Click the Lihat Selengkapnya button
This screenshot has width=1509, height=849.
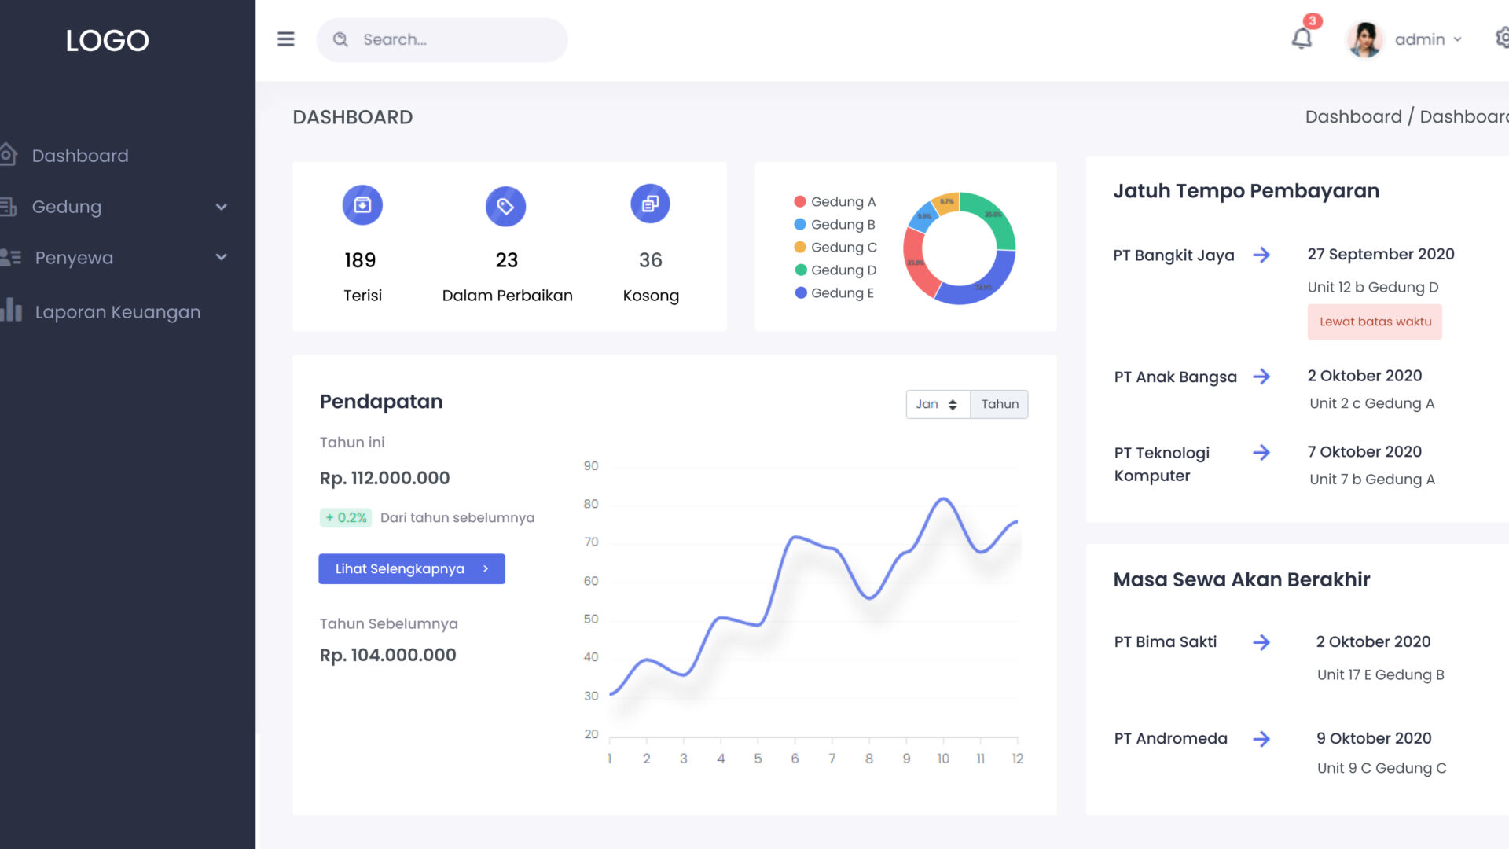pyautogui.click(x=412, y=569)
